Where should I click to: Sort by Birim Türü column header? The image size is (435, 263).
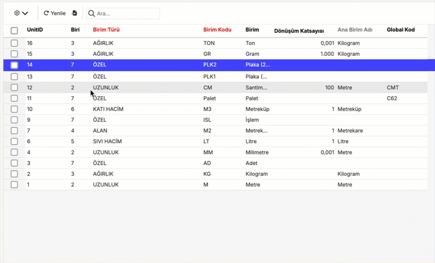[106, 30]
